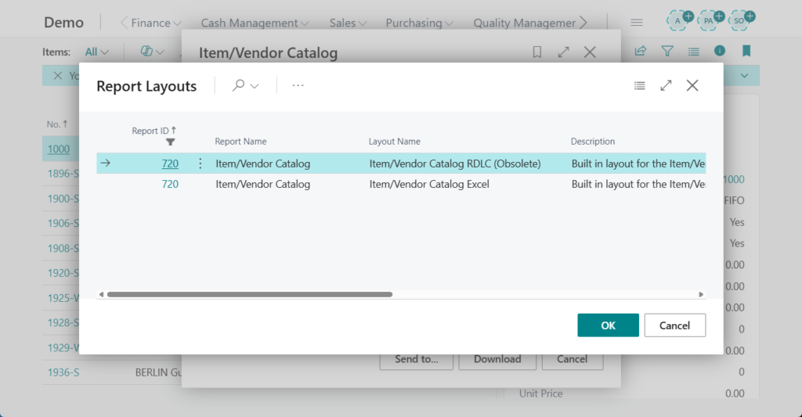
Task: Expand the search dropdown chevron
Action: click(x=255, y=86)
